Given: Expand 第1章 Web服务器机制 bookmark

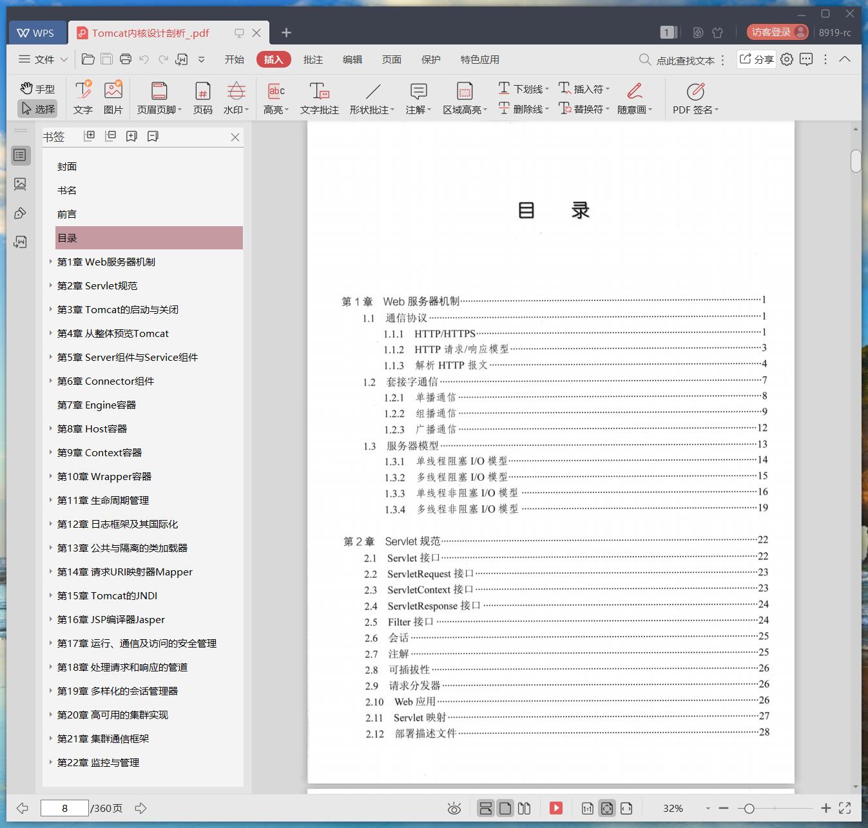Looking at the screenshot, I should [50, 261].
